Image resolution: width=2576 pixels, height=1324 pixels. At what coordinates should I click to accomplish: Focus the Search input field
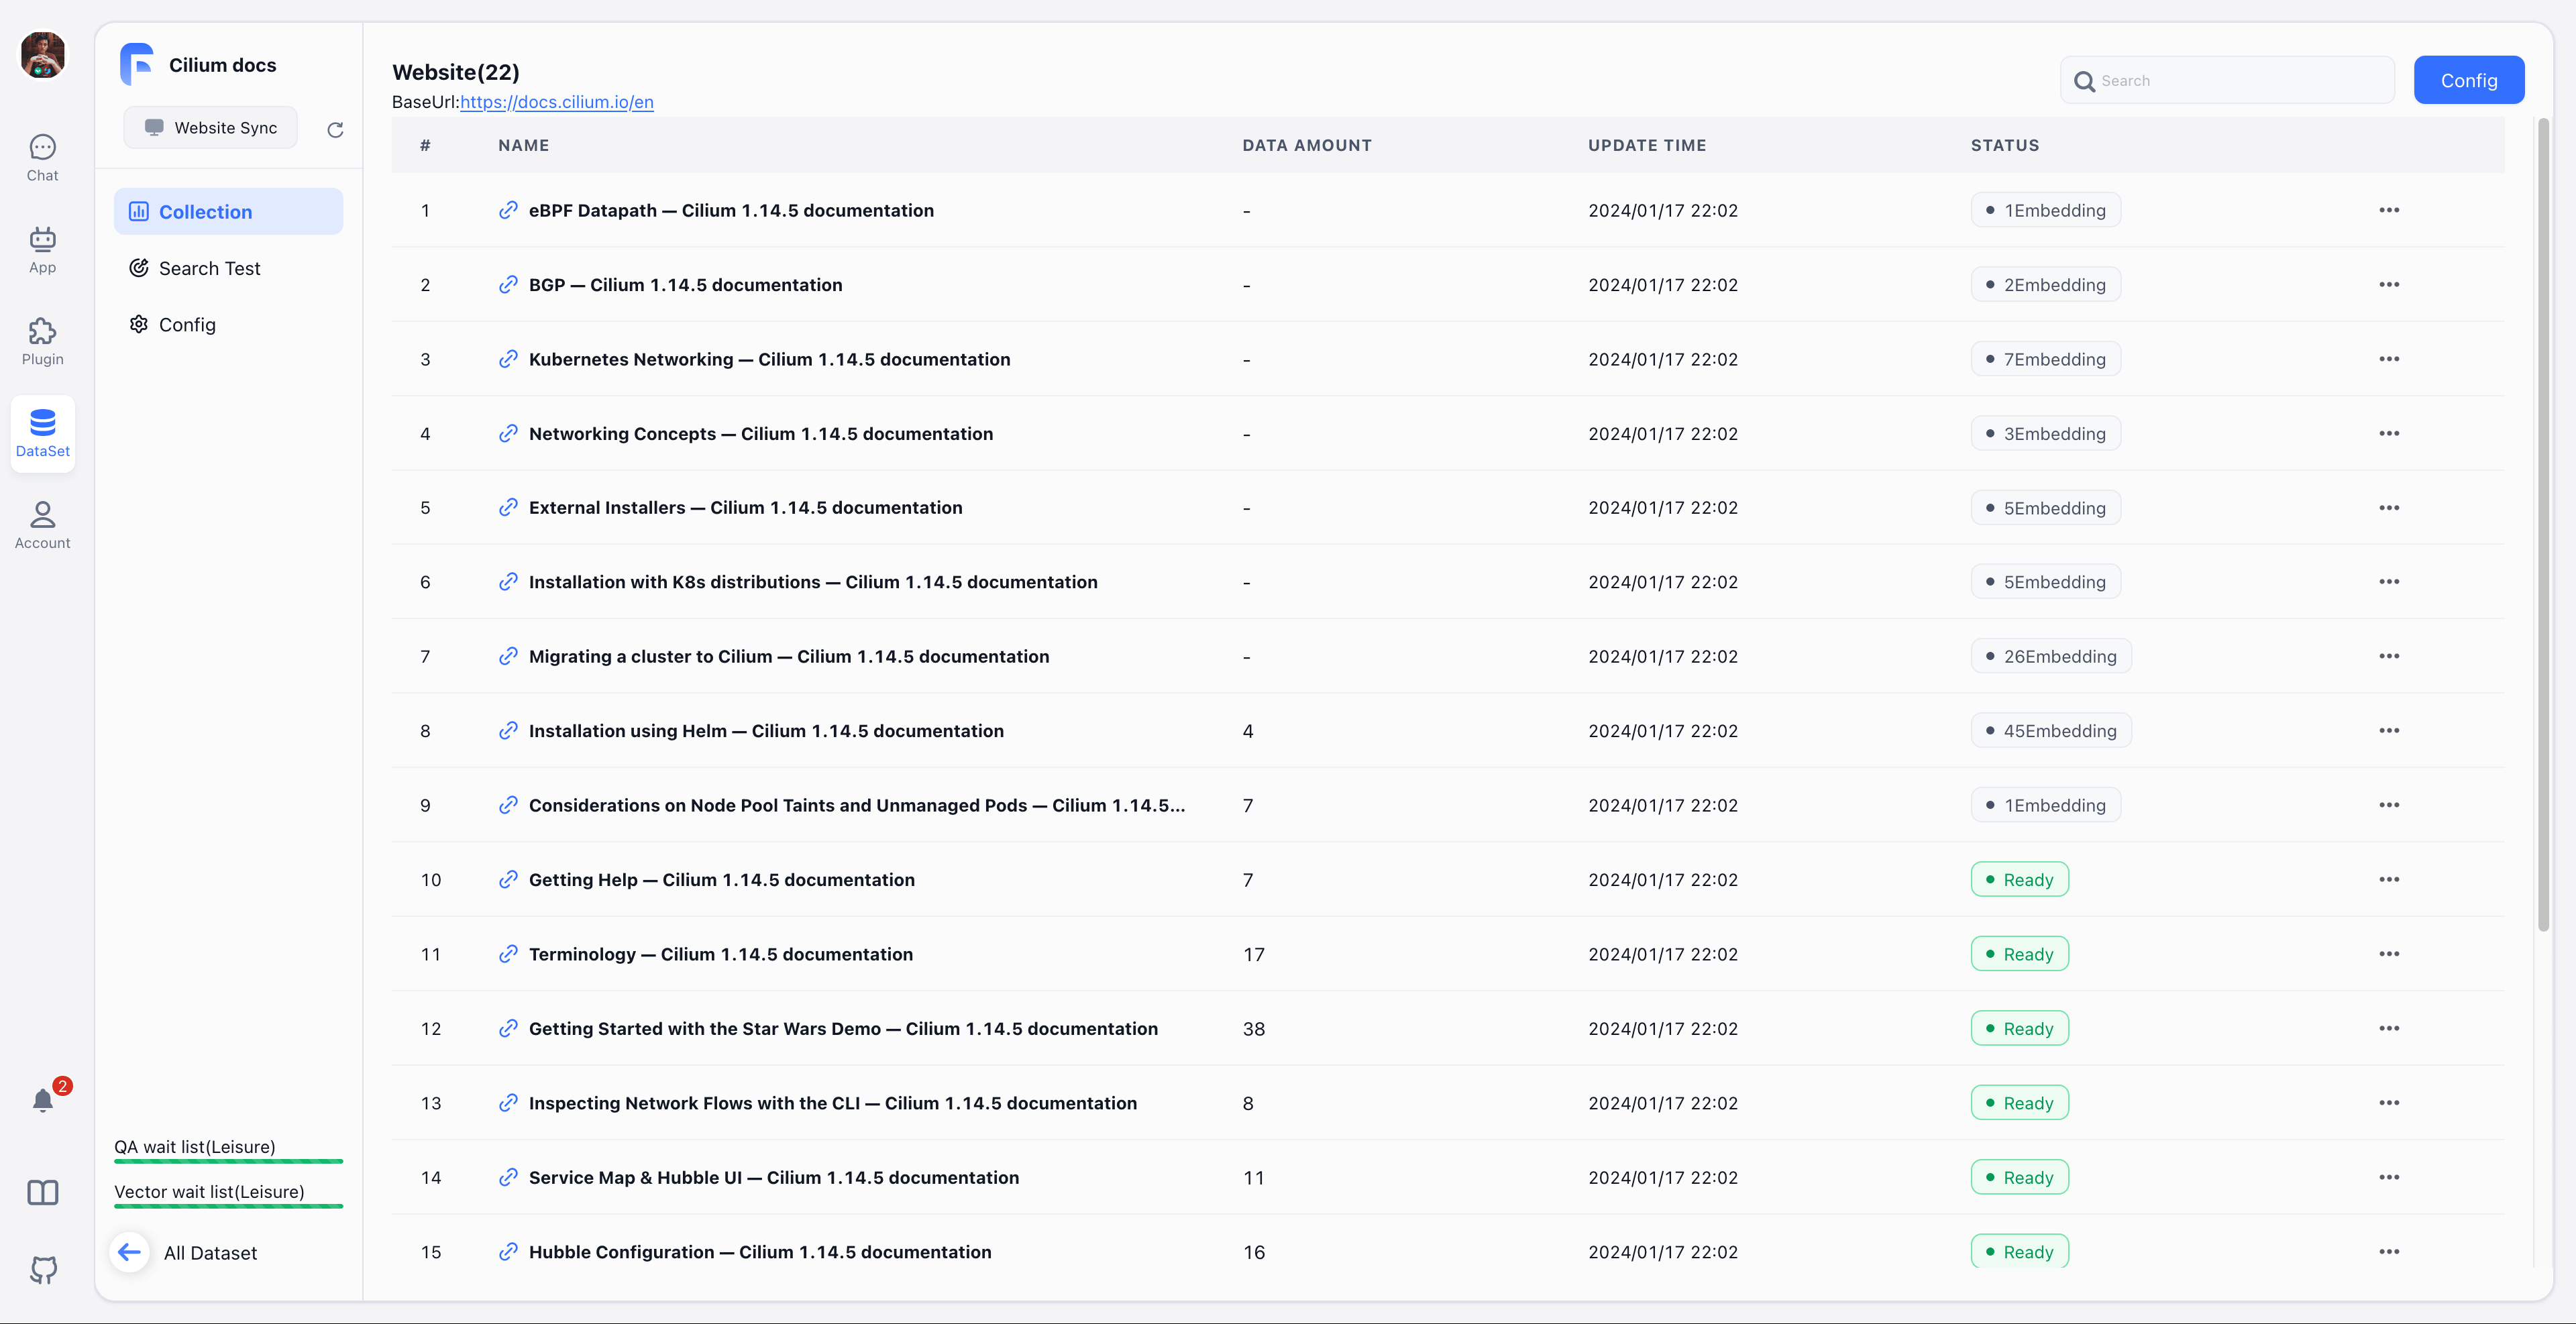[2240, 80]
